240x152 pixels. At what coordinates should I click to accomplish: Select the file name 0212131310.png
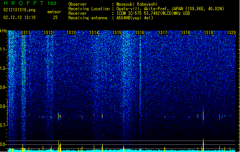[x=19, y=10]
